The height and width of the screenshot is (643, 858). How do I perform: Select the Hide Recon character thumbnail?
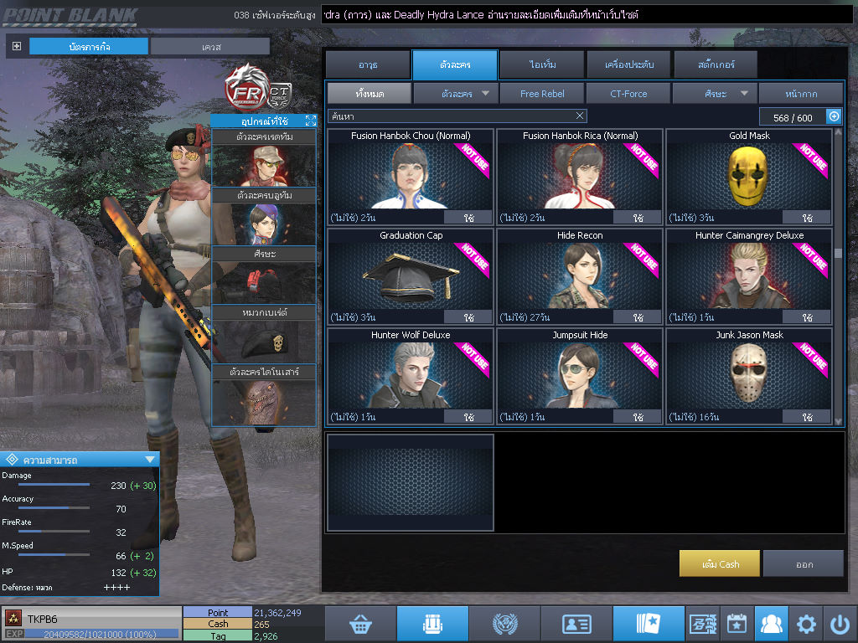(x=580, y=276)
